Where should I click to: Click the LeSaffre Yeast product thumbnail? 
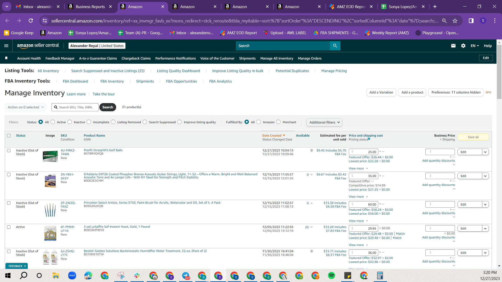(x=50, y=233)
